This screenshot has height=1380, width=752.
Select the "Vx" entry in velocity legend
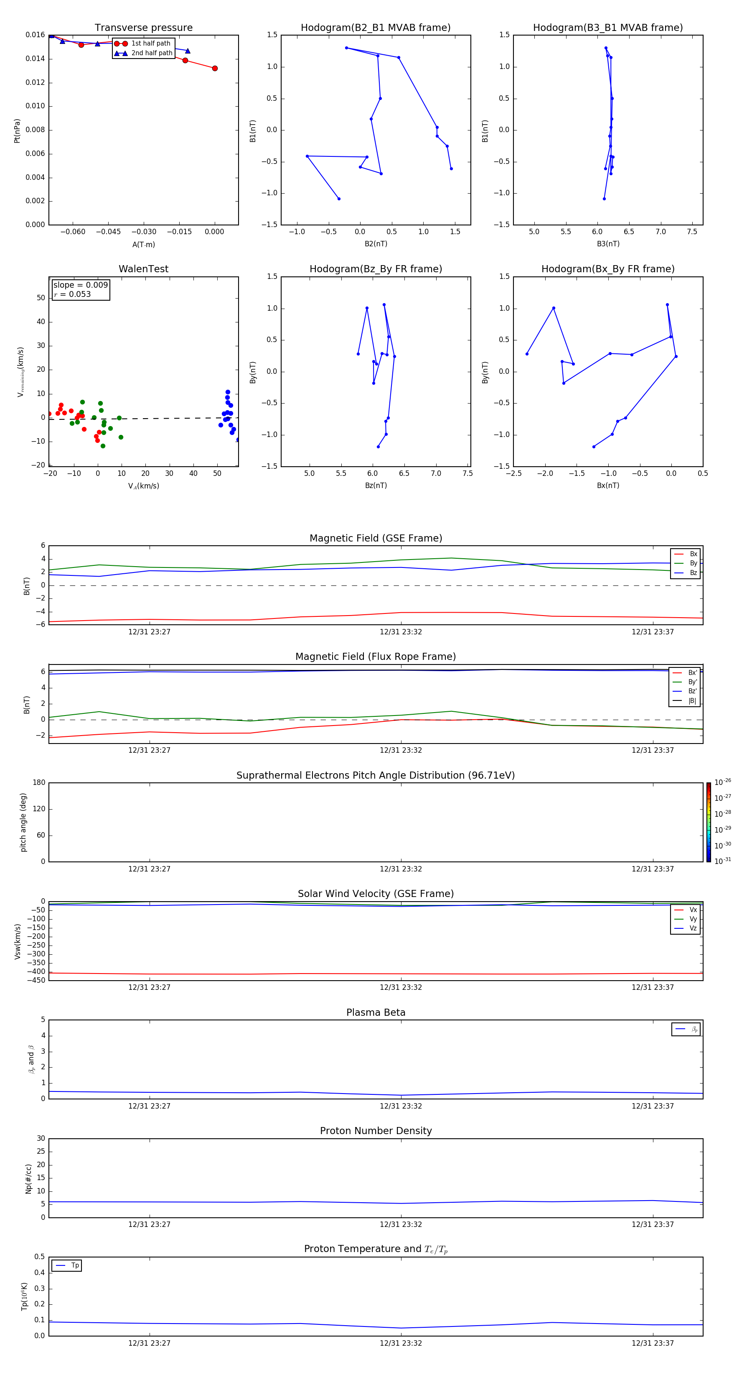pos(686,910)
